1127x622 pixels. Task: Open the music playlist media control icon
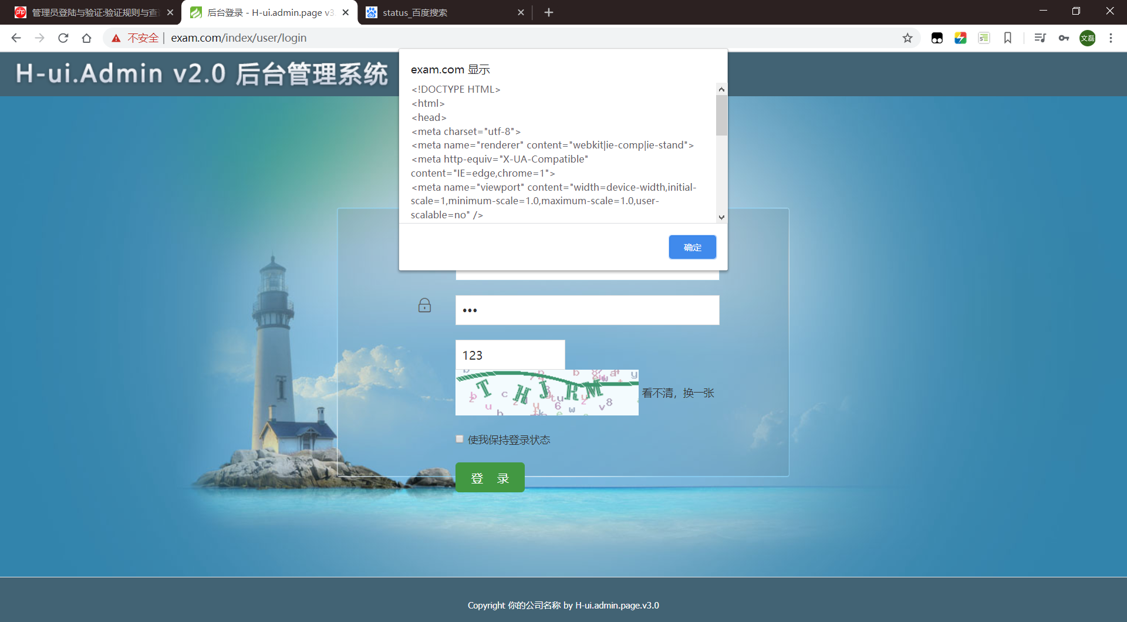pos(1040,38)
